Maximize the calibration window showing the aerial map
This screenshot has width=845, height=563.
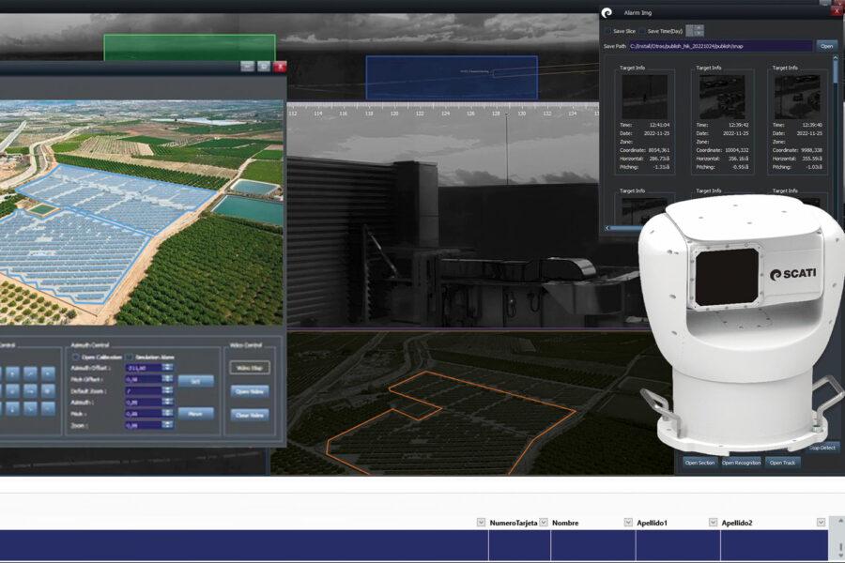(x=264, y=67)
